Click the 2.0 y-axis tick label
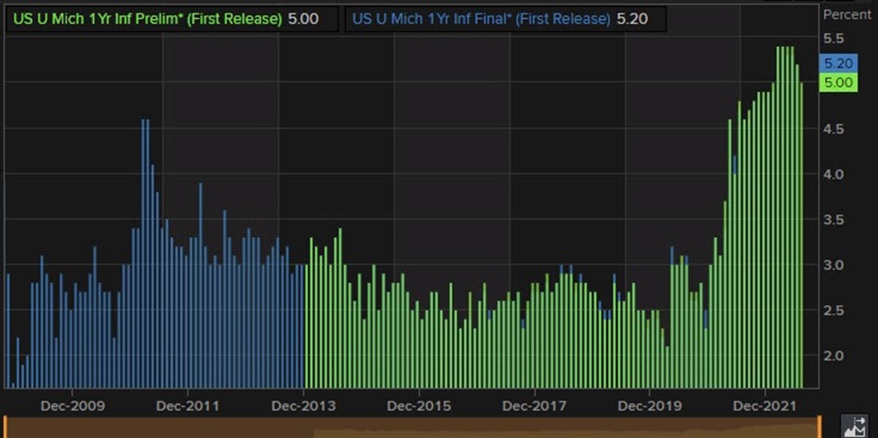The height and width of the screenshot is (438, 878). point(834,355)
